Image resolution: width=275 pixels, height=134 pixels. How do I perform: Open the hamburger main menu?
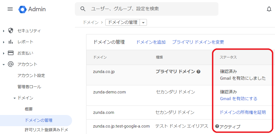coord(10,9)
